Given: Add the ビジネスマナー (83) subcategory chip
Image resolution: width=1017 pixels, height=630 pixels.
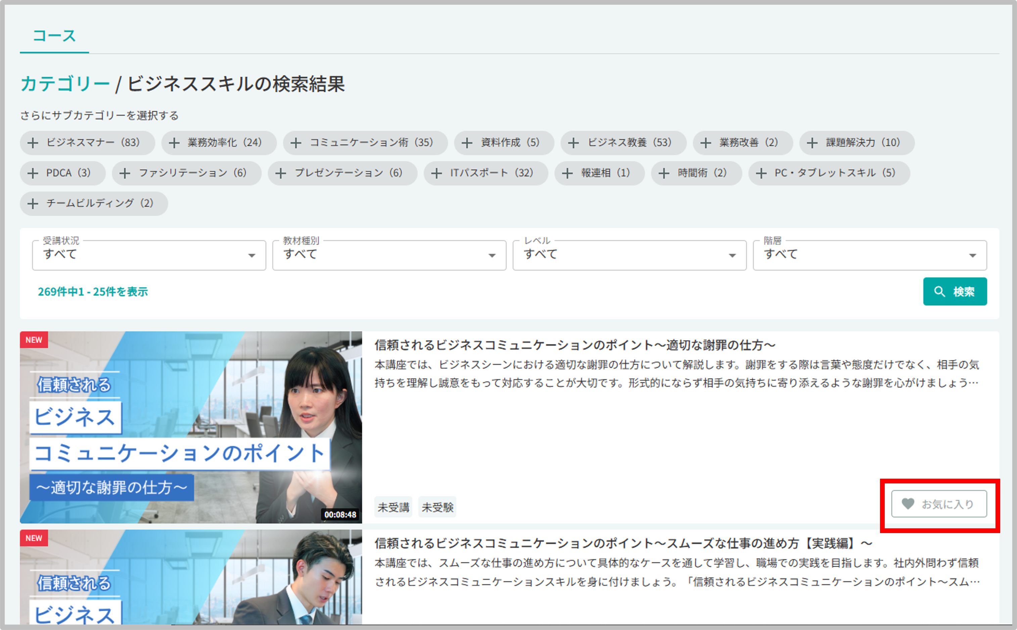Looking at the screenshot, I should [x=87, y=143].
